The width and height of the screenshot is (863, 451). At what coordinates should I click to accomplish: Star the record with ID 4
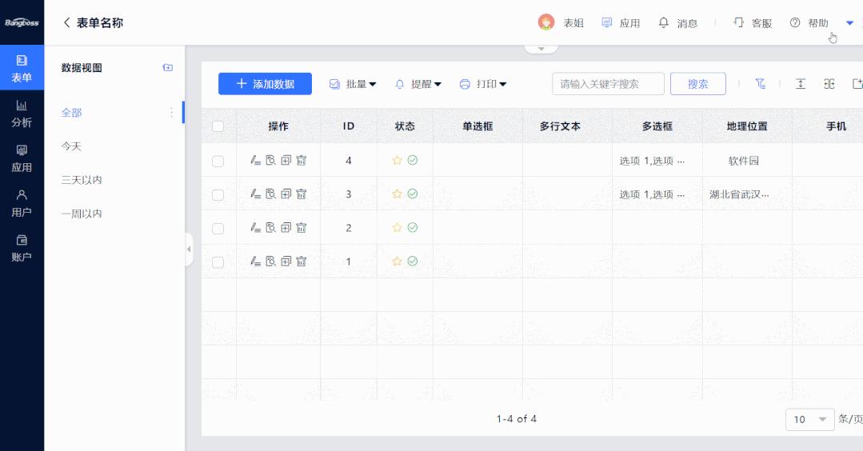(x=397, y=161)
